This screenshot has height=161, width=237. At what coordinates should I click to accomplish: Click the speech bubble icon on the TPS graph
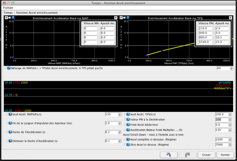[124, 18]
